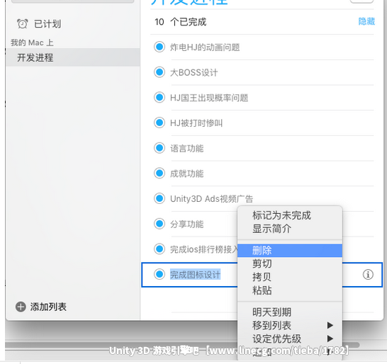Click the 完成ios排行榜接入 reminder text
Viewport: 387px width, 364px height.
tap(203, 249)
